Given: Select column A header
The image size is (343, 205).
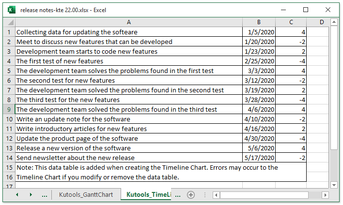Looking at the screenshot, I should (129, 22).
